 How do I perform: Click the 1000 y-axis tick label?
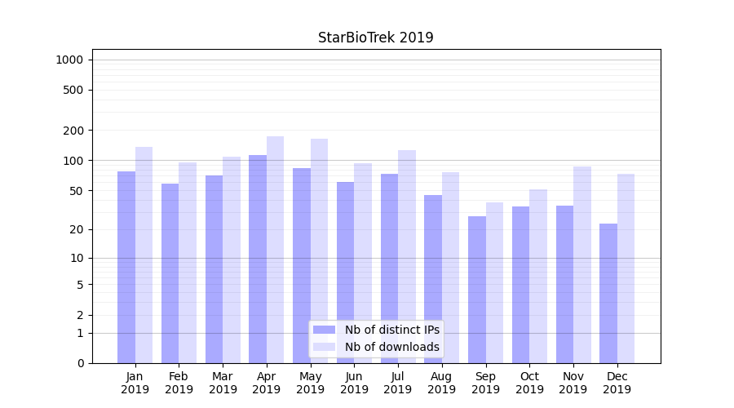(x=69, y=60)
